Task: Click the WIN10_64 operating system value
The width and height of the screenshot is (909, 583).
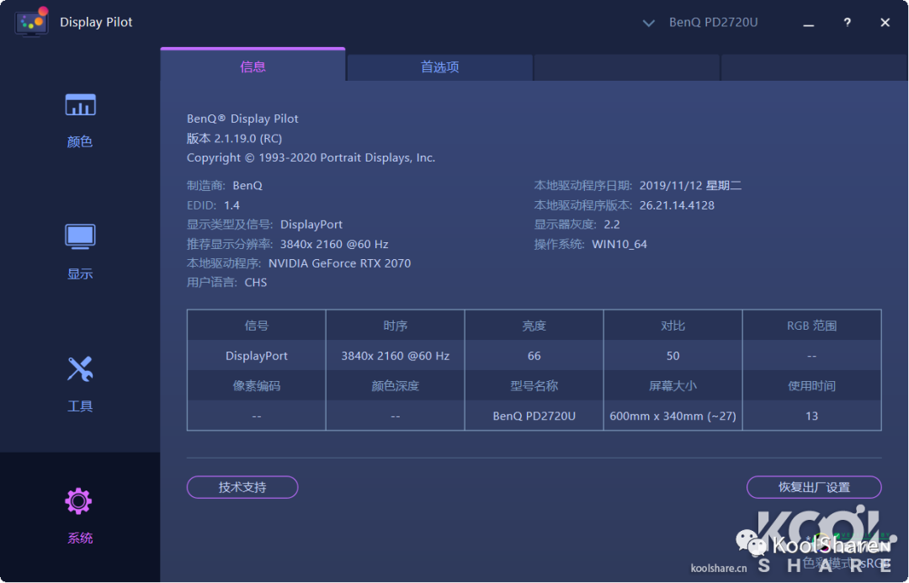Action: coord(619,244)
